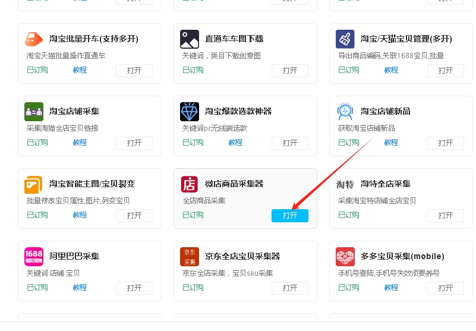Viewport: 476px width, 331px height.
Task: Click description 关键词 店铺 宝贝
Action: 53,273
